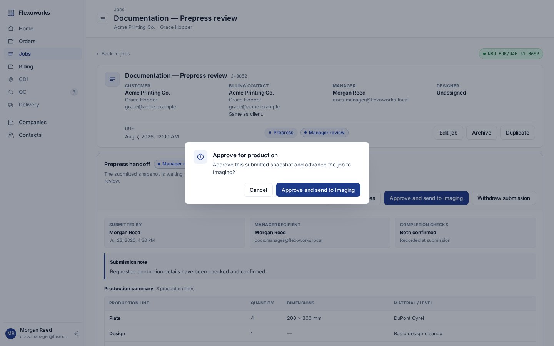Click customer email grace@acme.example

pos(150,107)
